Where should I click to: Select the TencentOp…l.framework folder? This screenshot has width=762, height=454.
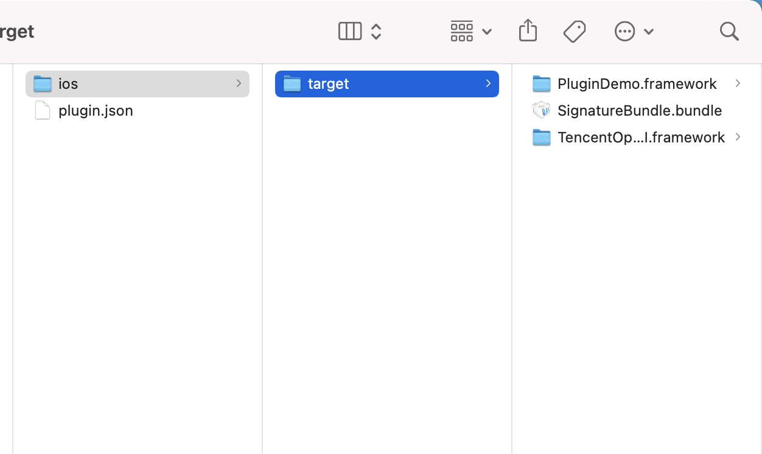pos(637,137)
